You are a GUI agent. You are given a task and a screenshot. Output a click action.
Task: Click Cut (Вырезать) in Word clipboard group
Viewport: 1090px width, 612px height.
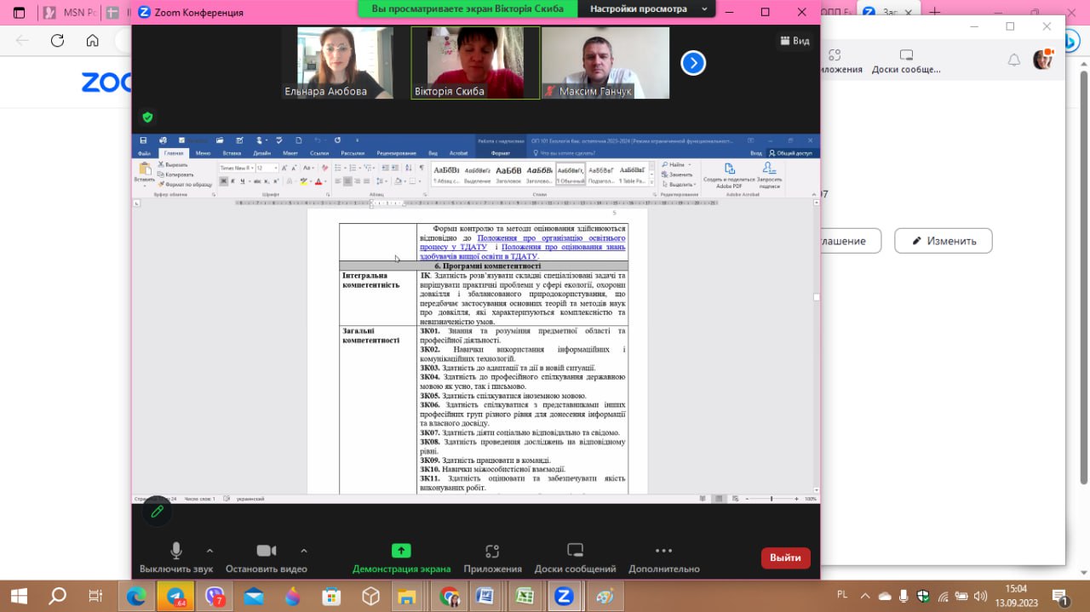tap(171, 164)
